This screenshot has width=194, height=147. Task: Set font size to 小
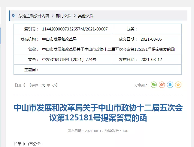54,85
